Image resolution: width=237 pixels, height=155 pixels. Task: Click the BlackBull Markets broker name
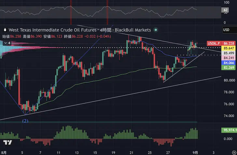click(x=133, y=30)
